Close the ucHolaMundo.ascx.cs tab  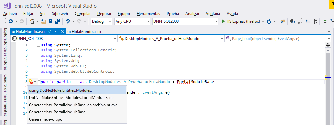(62, 32)
